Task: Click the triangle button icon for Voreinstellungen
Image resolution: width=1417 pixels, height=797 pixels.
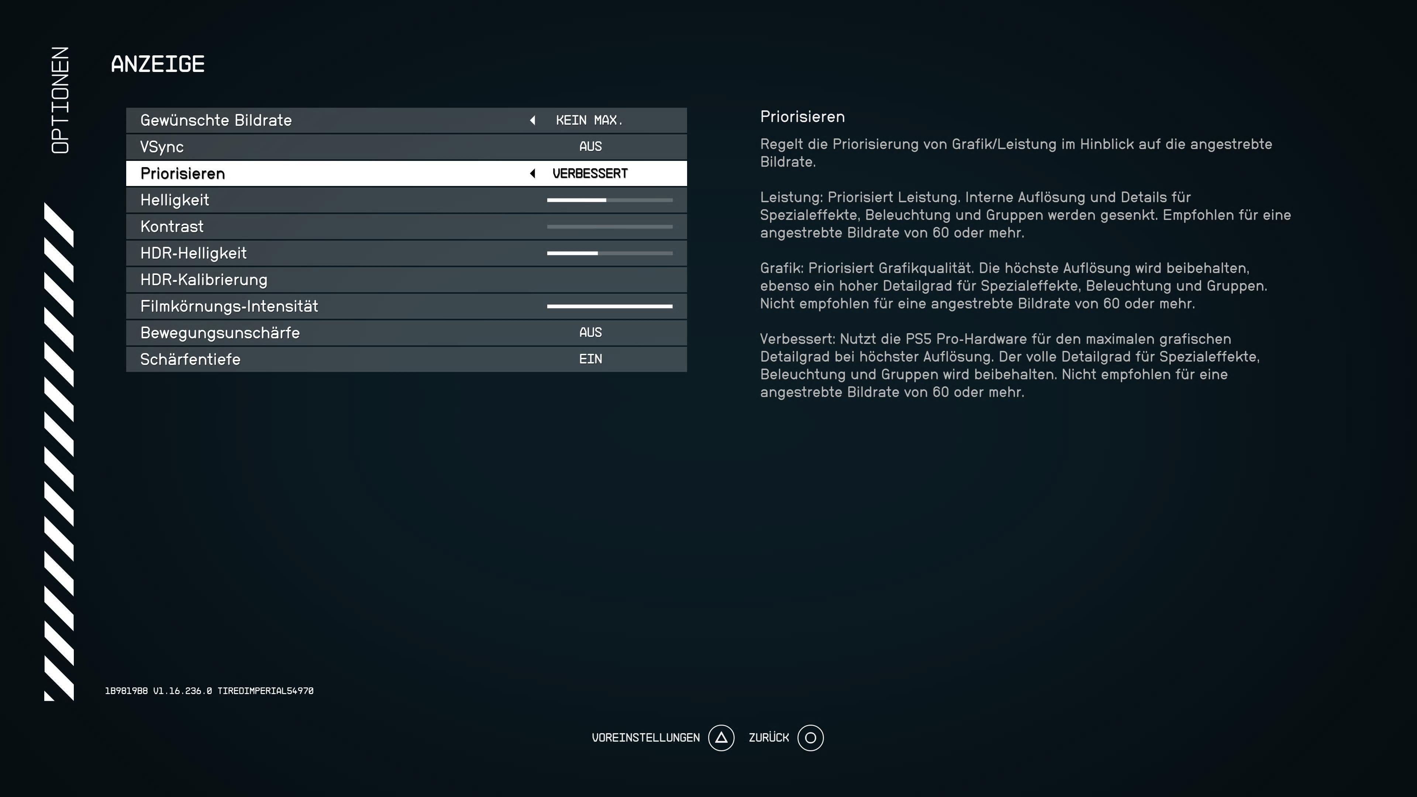Action: coord(721,738)
